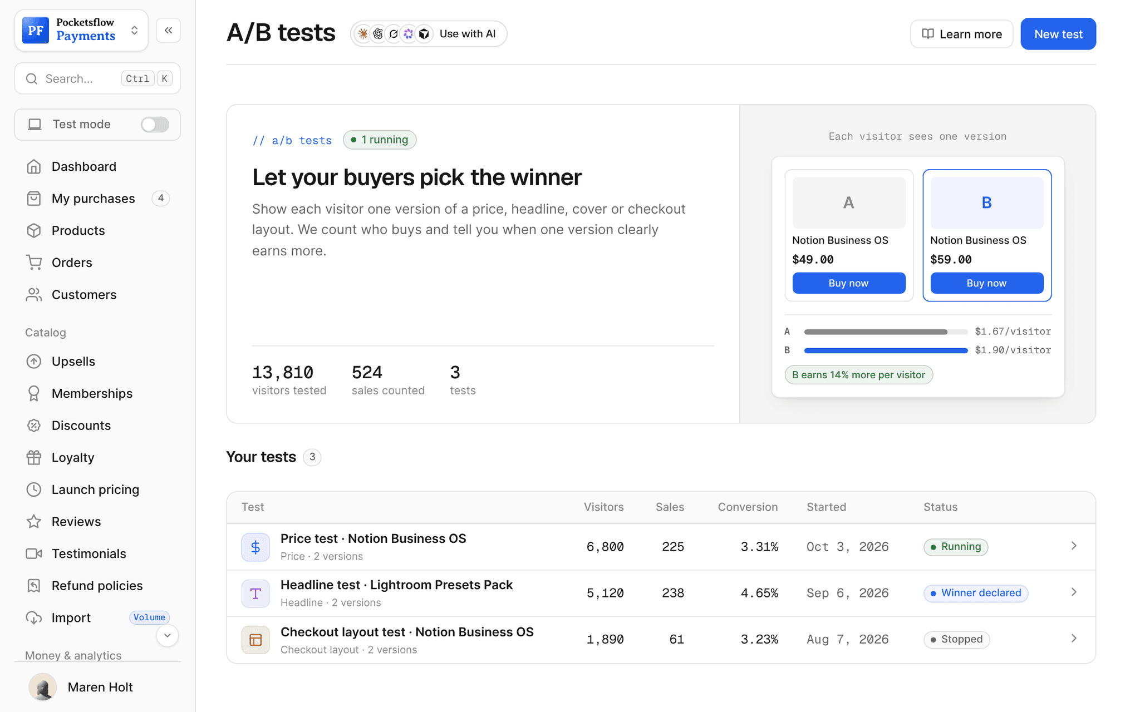Click the Dashboard home icon
Screen dimensions: 1140x712
click(x=34, y=166)
